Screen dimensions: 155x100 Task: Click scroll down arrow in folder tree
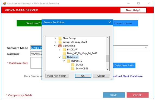(x=107, y=69)
